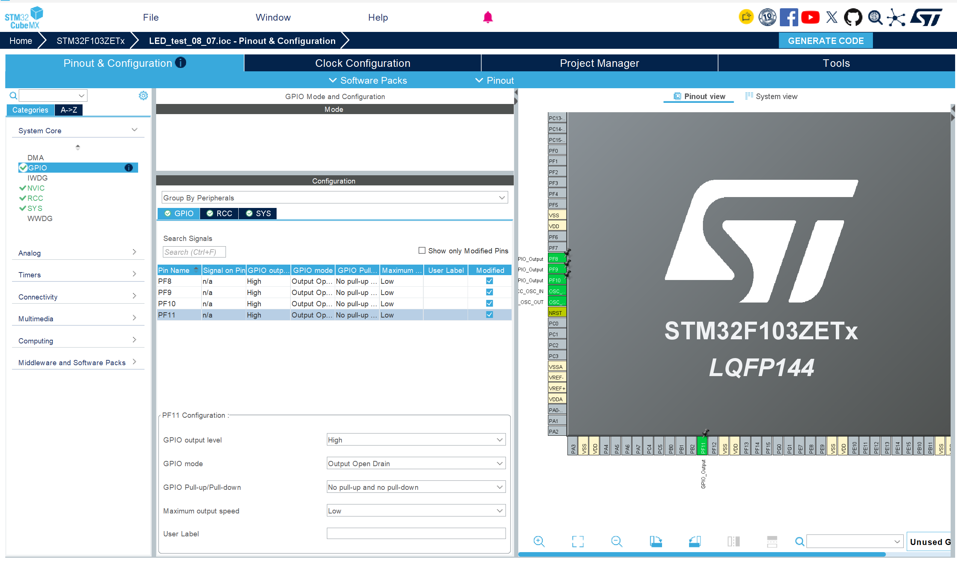Switch to the Clock Configuration tab
Screen dimensions: 957x563
click(x=363, y=63)
